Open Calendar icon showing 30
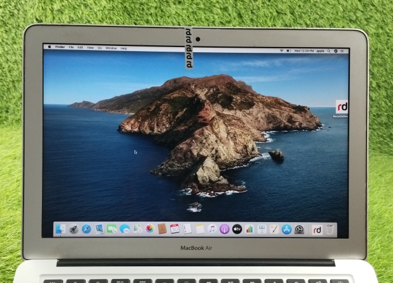Screen dimensions: 393x283 coord(175,229)
